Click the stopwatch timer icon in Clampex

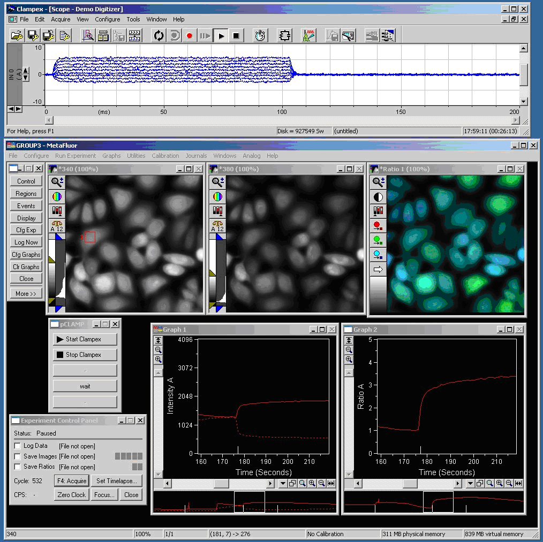pyautogui.click(x=260, y=35)
